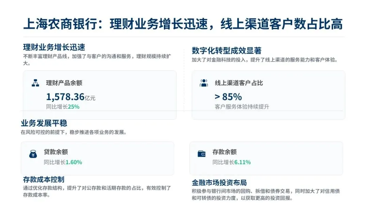Click the 线上渠道客户占比 card label
The width and height of the screenshot is (368, 207).
point(239,83)
